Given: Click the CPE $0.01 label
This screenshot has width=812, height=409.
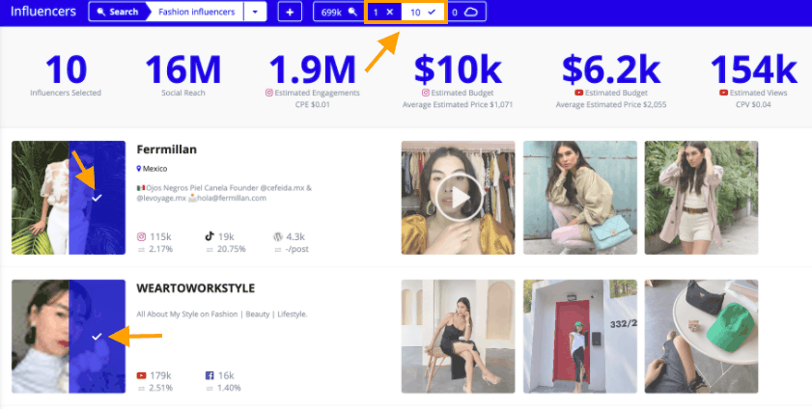Looking at the screenshot, I should (313, 104).
